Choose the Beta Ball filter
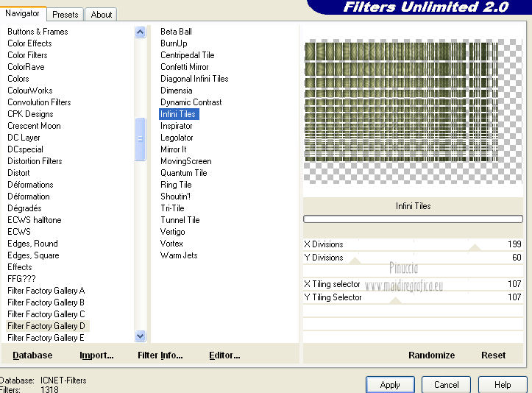The height and width of the screenshot is (393, 532). click(176, 32)
